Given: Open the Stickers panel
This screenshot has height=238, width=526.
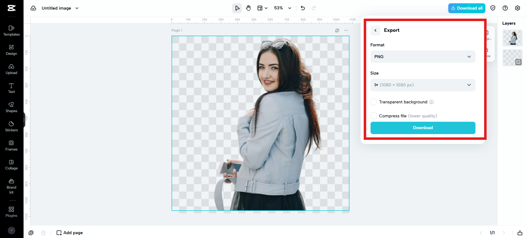Looking at the screenshot, I should pyautogui.click(x=12, y=126).
